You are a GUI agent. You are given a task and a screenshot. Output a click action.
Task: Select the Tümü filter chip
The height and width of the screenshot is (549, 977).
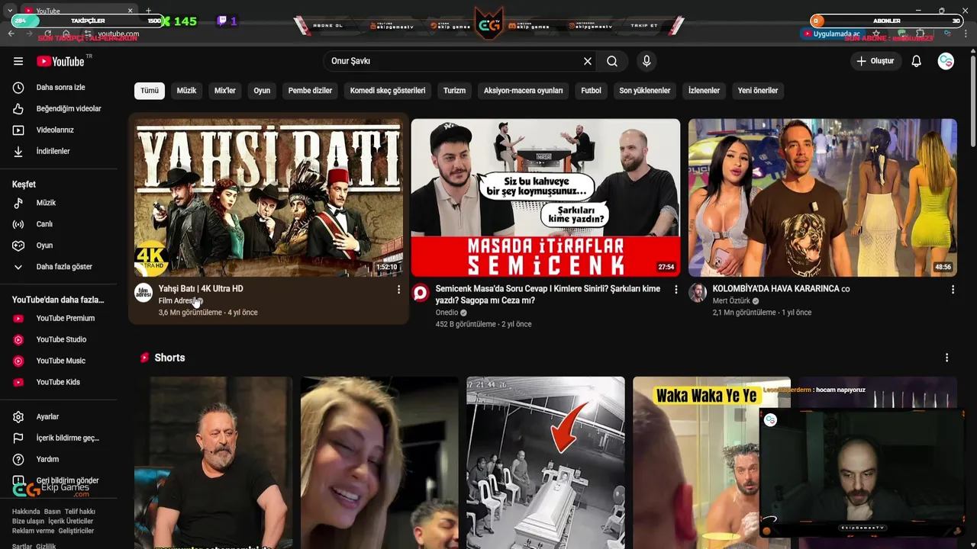click(x=150, y=91)
